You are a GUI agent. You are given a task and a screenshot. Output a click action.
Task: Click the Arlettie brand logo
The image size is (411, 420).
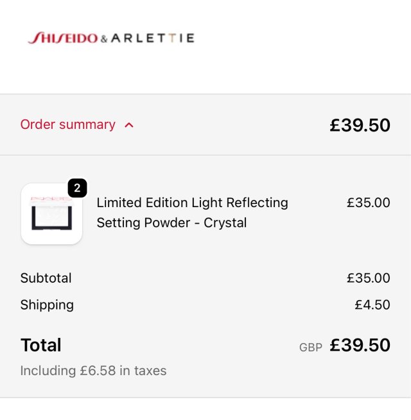pos(152,38)
